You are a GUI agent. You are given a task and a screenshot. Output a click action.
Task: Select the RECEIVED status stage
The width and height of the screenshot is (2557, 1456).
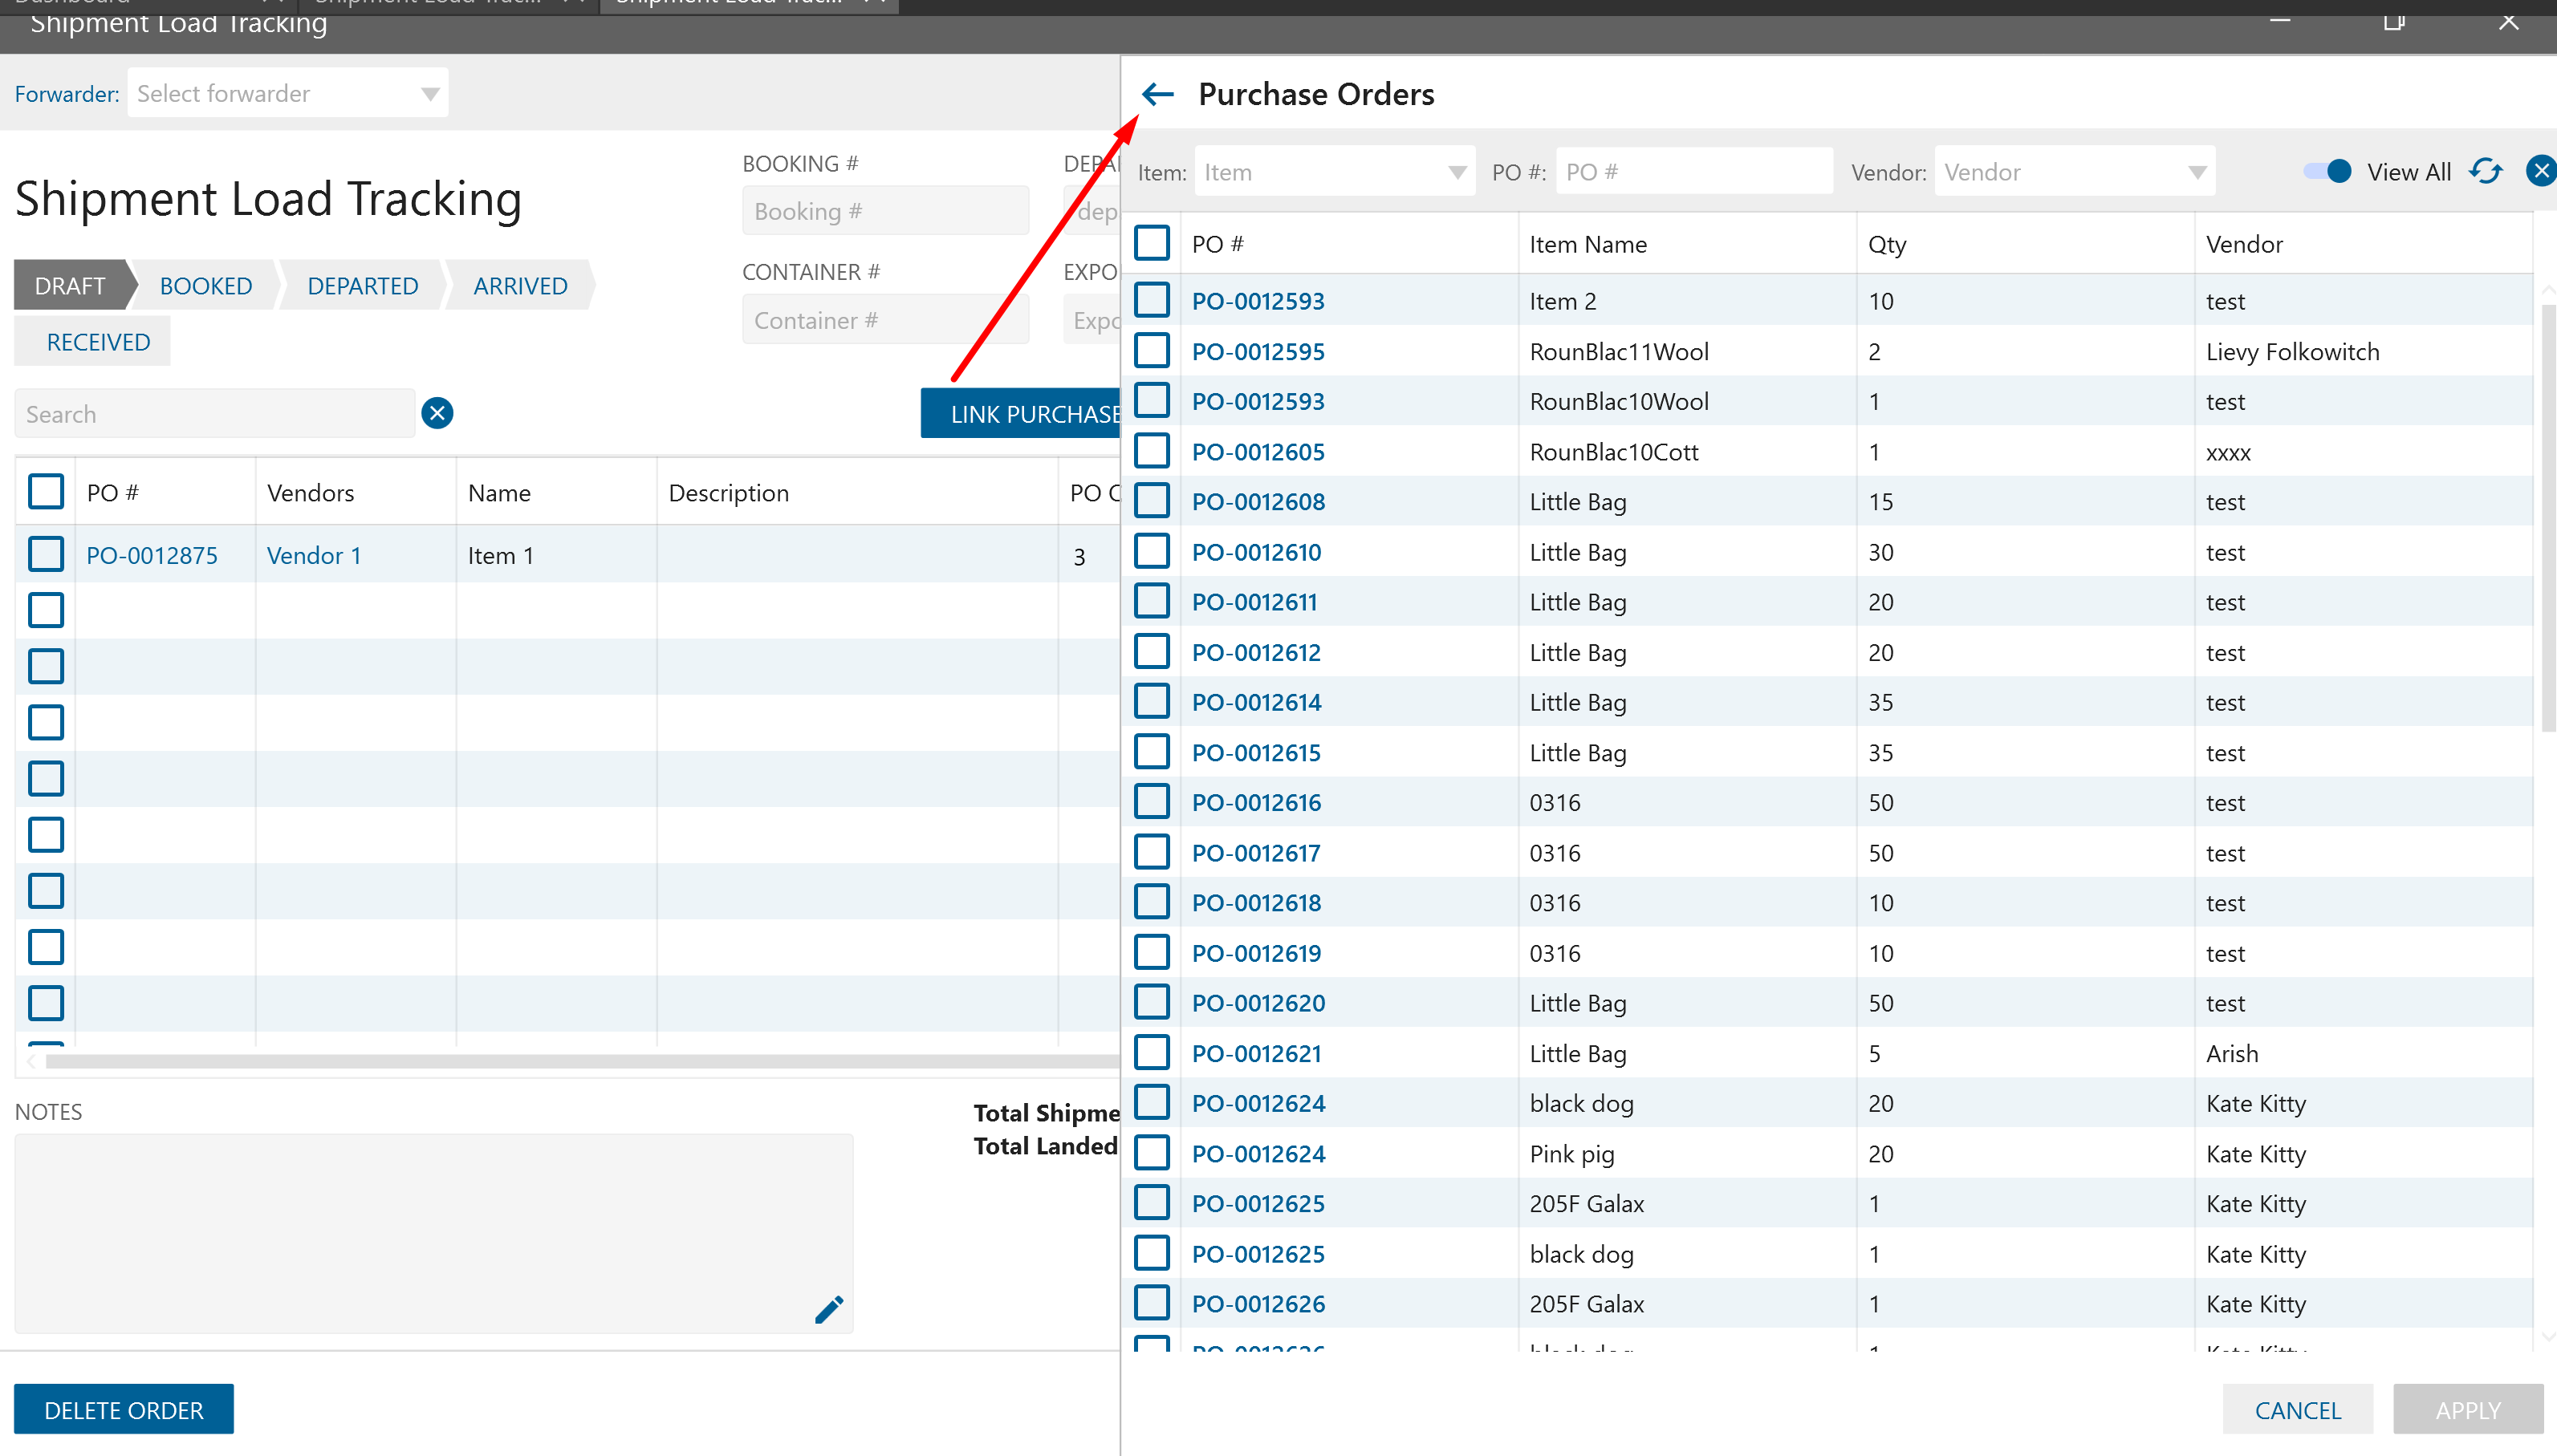98,342
